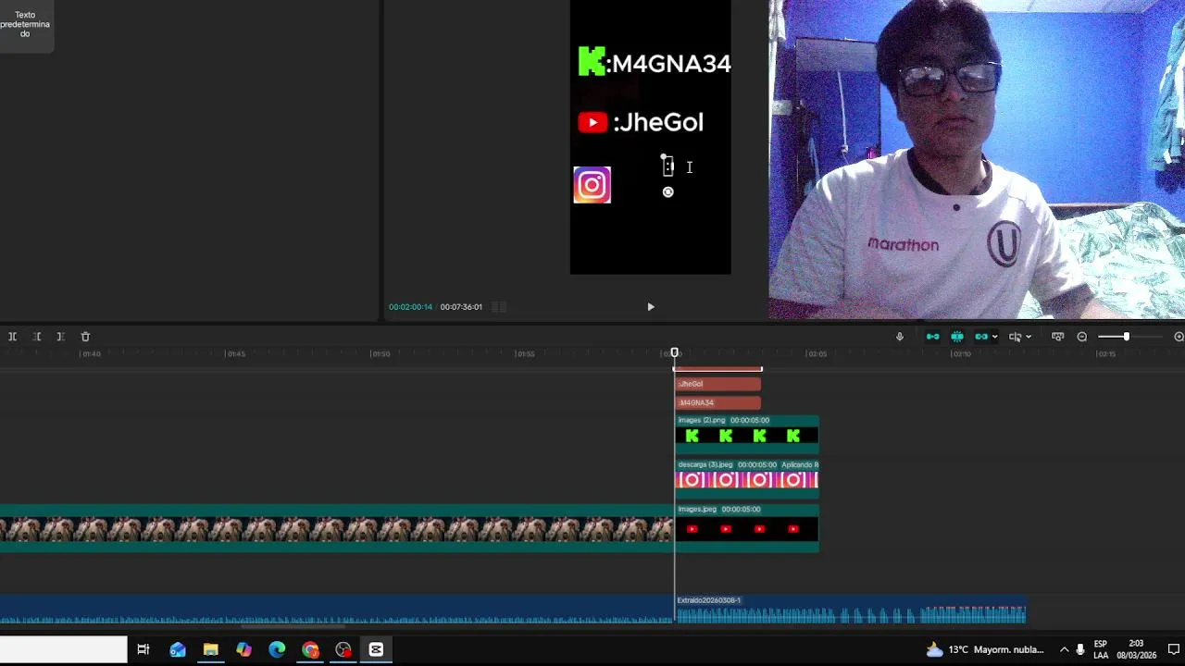Click the rotate handle below the text box
The image size is (1185, 666).
point(667,192)
